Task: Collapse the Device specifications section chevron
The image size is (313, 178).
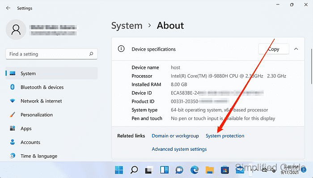Action: 296,49
